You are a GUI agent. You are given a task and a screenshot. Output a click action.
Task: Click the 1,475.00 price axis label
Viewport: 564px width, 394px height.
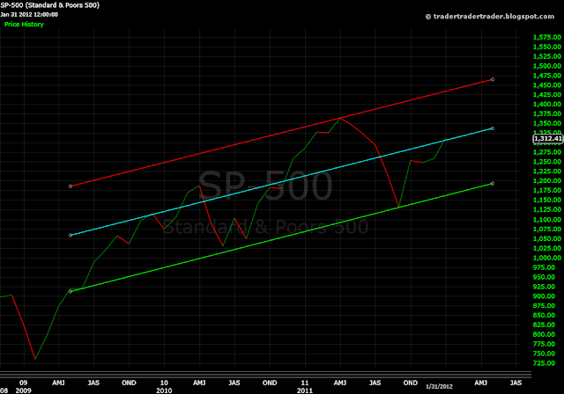546,76
